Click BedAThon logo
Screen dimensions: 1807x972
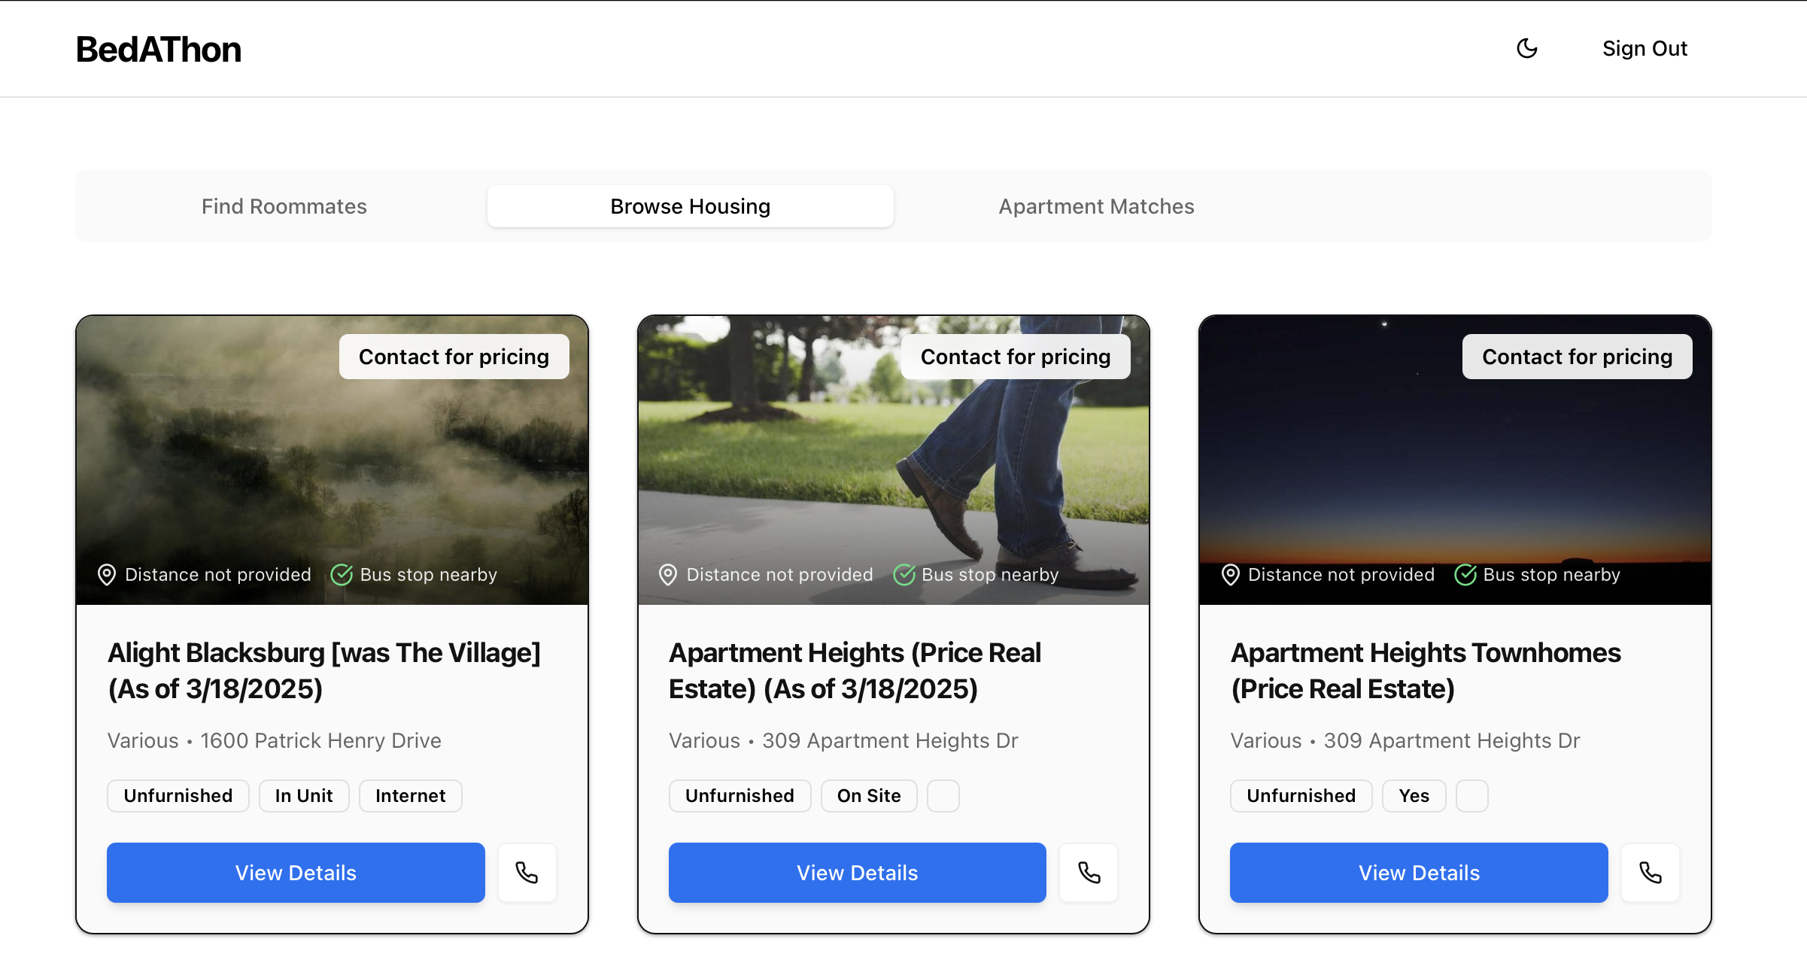coord(159,50)
